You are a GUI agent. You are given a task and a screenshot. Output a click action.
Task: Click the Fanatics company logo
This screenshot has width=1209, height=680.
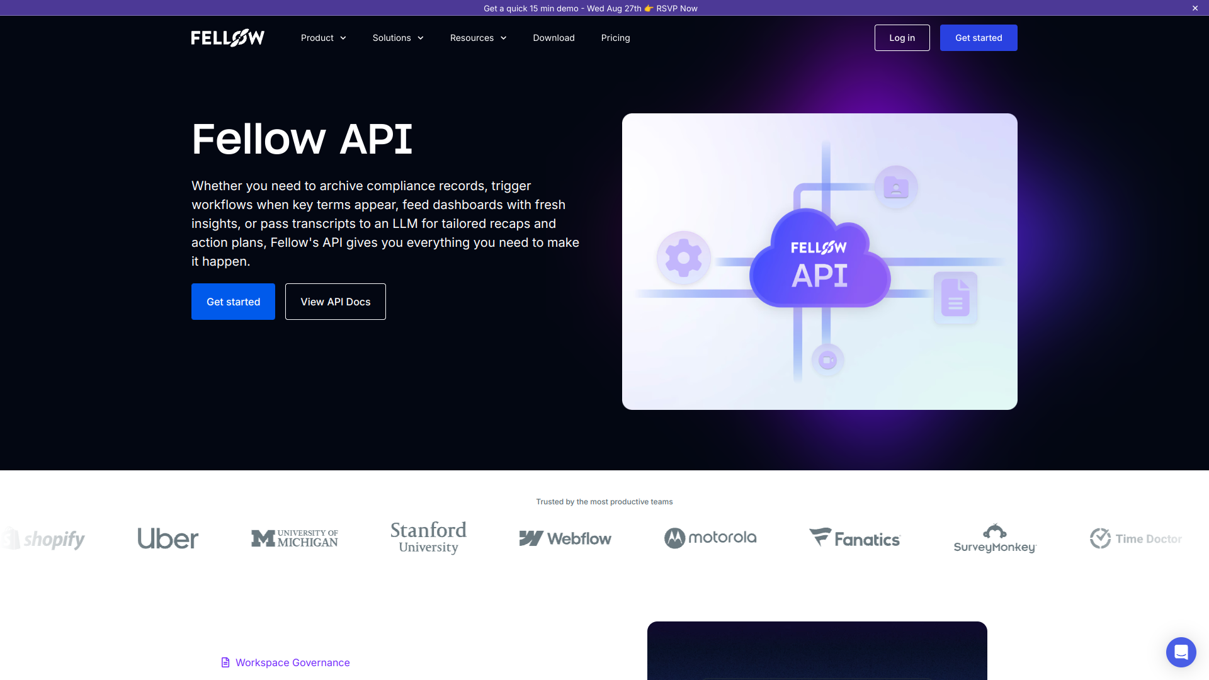click(x=854, y=538)
